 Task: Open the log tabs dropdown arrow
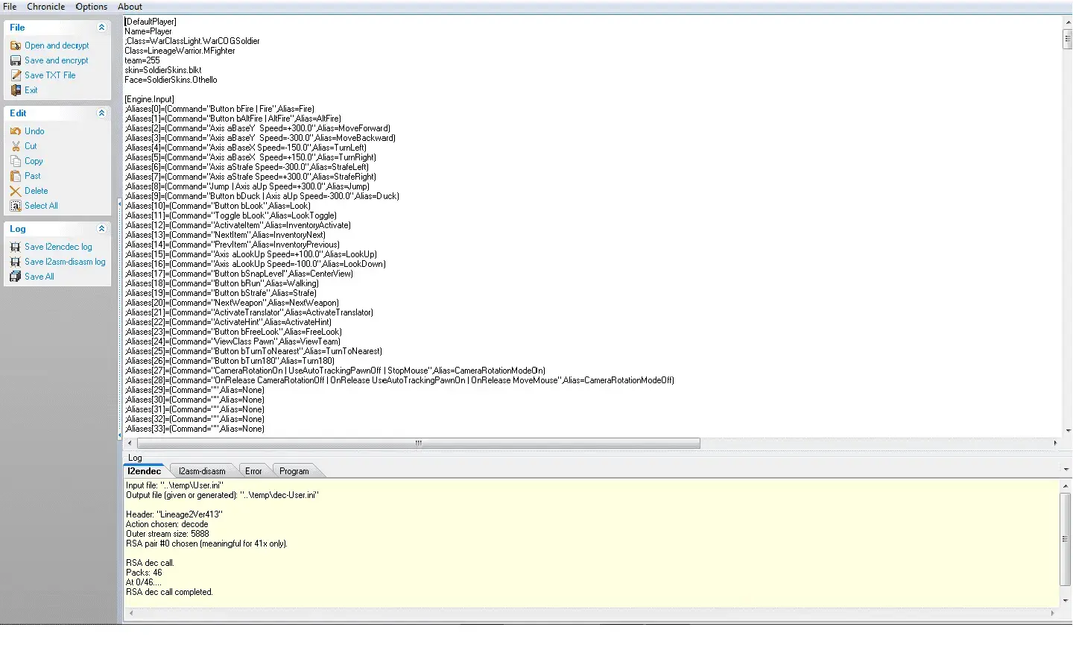click(1066, 470)
